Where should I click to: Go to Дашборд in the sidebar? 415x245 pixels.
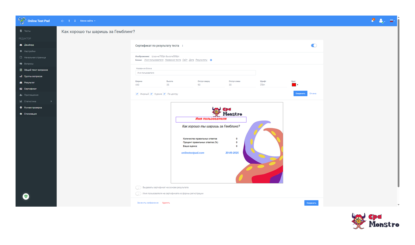(29, 45)
